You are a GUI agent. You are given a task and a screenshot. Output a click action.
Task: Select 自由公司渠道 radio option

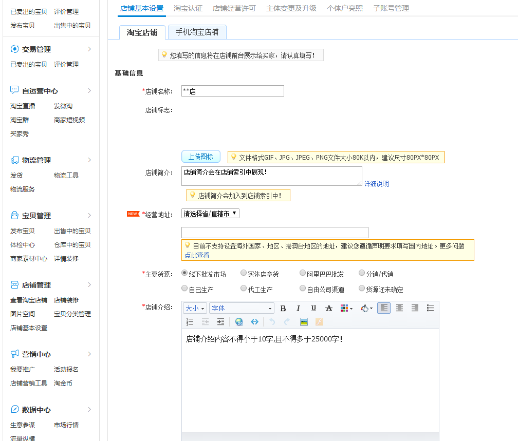[303, 289]
